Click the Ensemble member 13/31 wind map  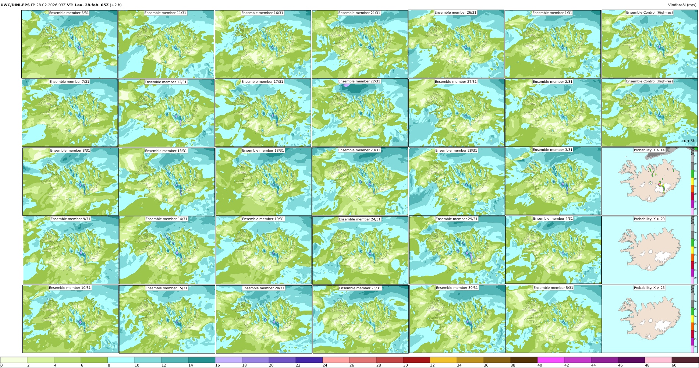pos(167,181)
